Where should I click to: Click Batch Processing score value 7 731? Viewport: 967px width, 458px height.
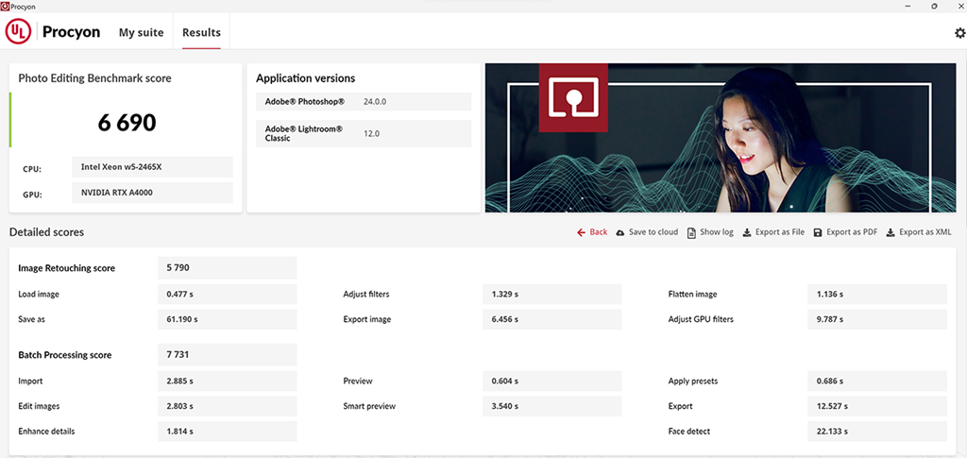click(x=228, y=355)
